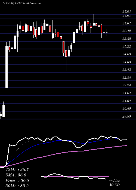Click the 32.24 price axis label
136x190 pixels.
point(126,85)
